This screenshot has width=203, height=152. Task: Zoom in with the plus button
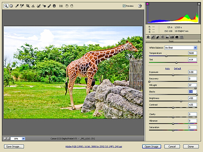[x=8, y=138]
